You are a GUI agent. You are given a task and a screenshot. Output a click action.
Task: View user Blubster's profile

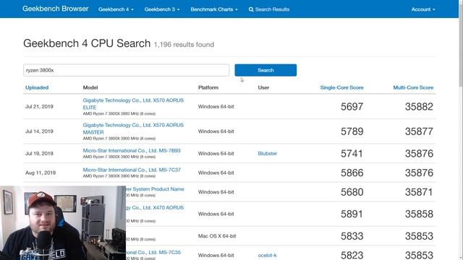(x=268, y=153)
